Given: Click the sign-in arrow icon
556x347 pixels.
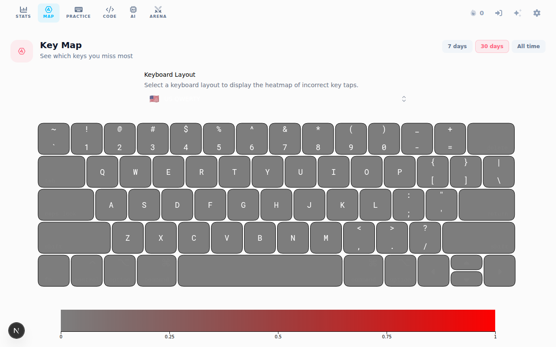Looking at the screenshot, I should point(499,13).
